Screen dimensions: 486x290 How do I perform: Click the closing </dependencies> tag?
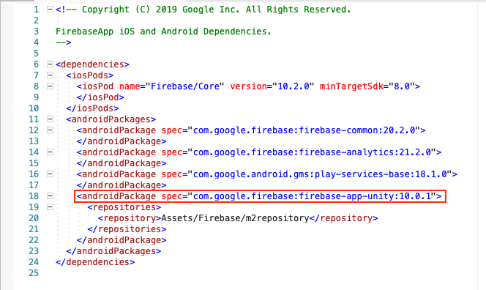pos(95,262)
